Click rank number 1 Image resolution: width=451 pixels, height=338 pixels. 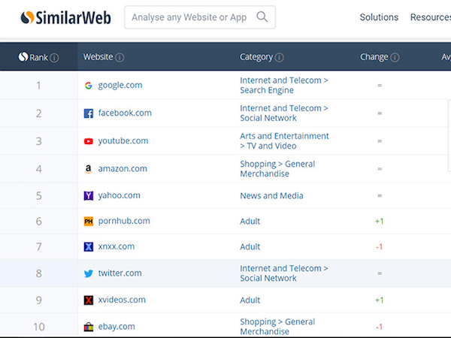[38, 86]
